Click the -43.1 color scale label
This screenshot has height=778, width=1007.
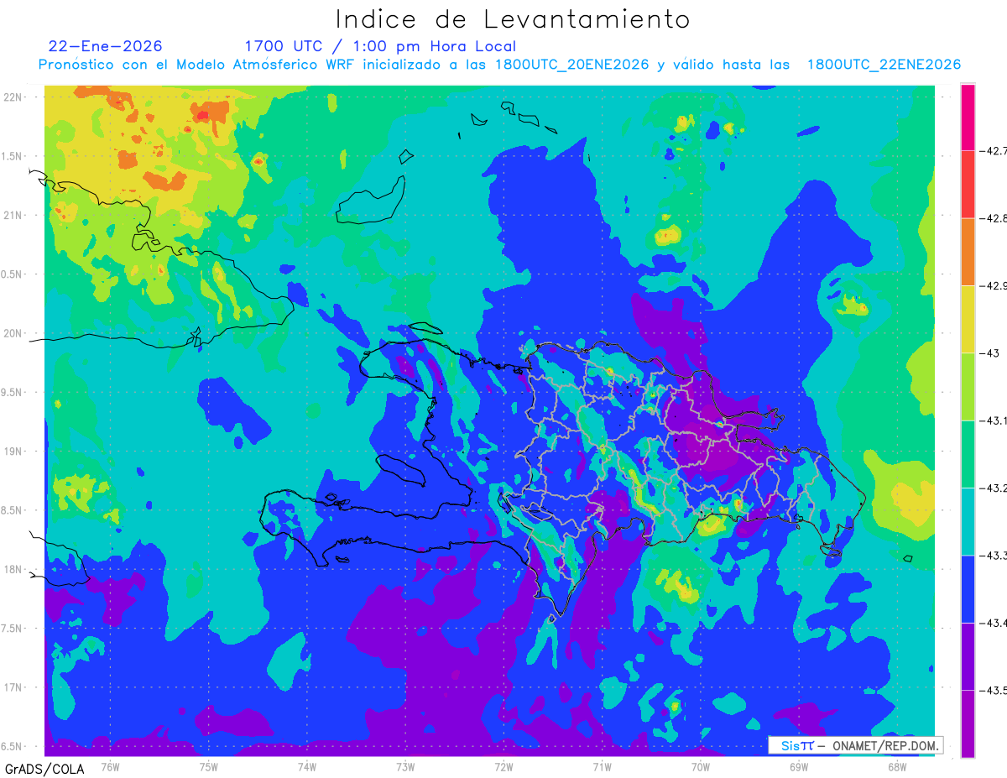click(x=993, y=420)
